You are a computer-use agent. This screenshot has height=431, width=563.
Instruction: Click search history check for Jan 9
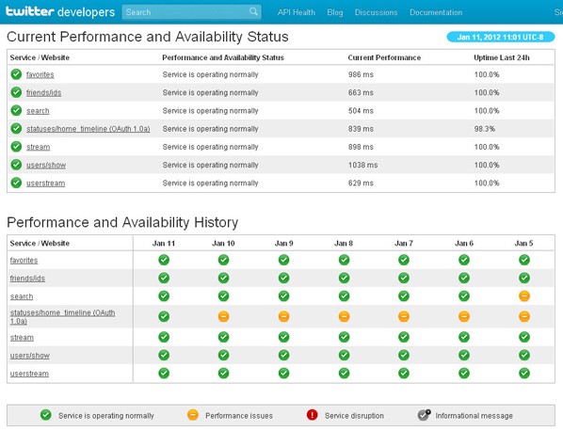[x=283, y=296]
